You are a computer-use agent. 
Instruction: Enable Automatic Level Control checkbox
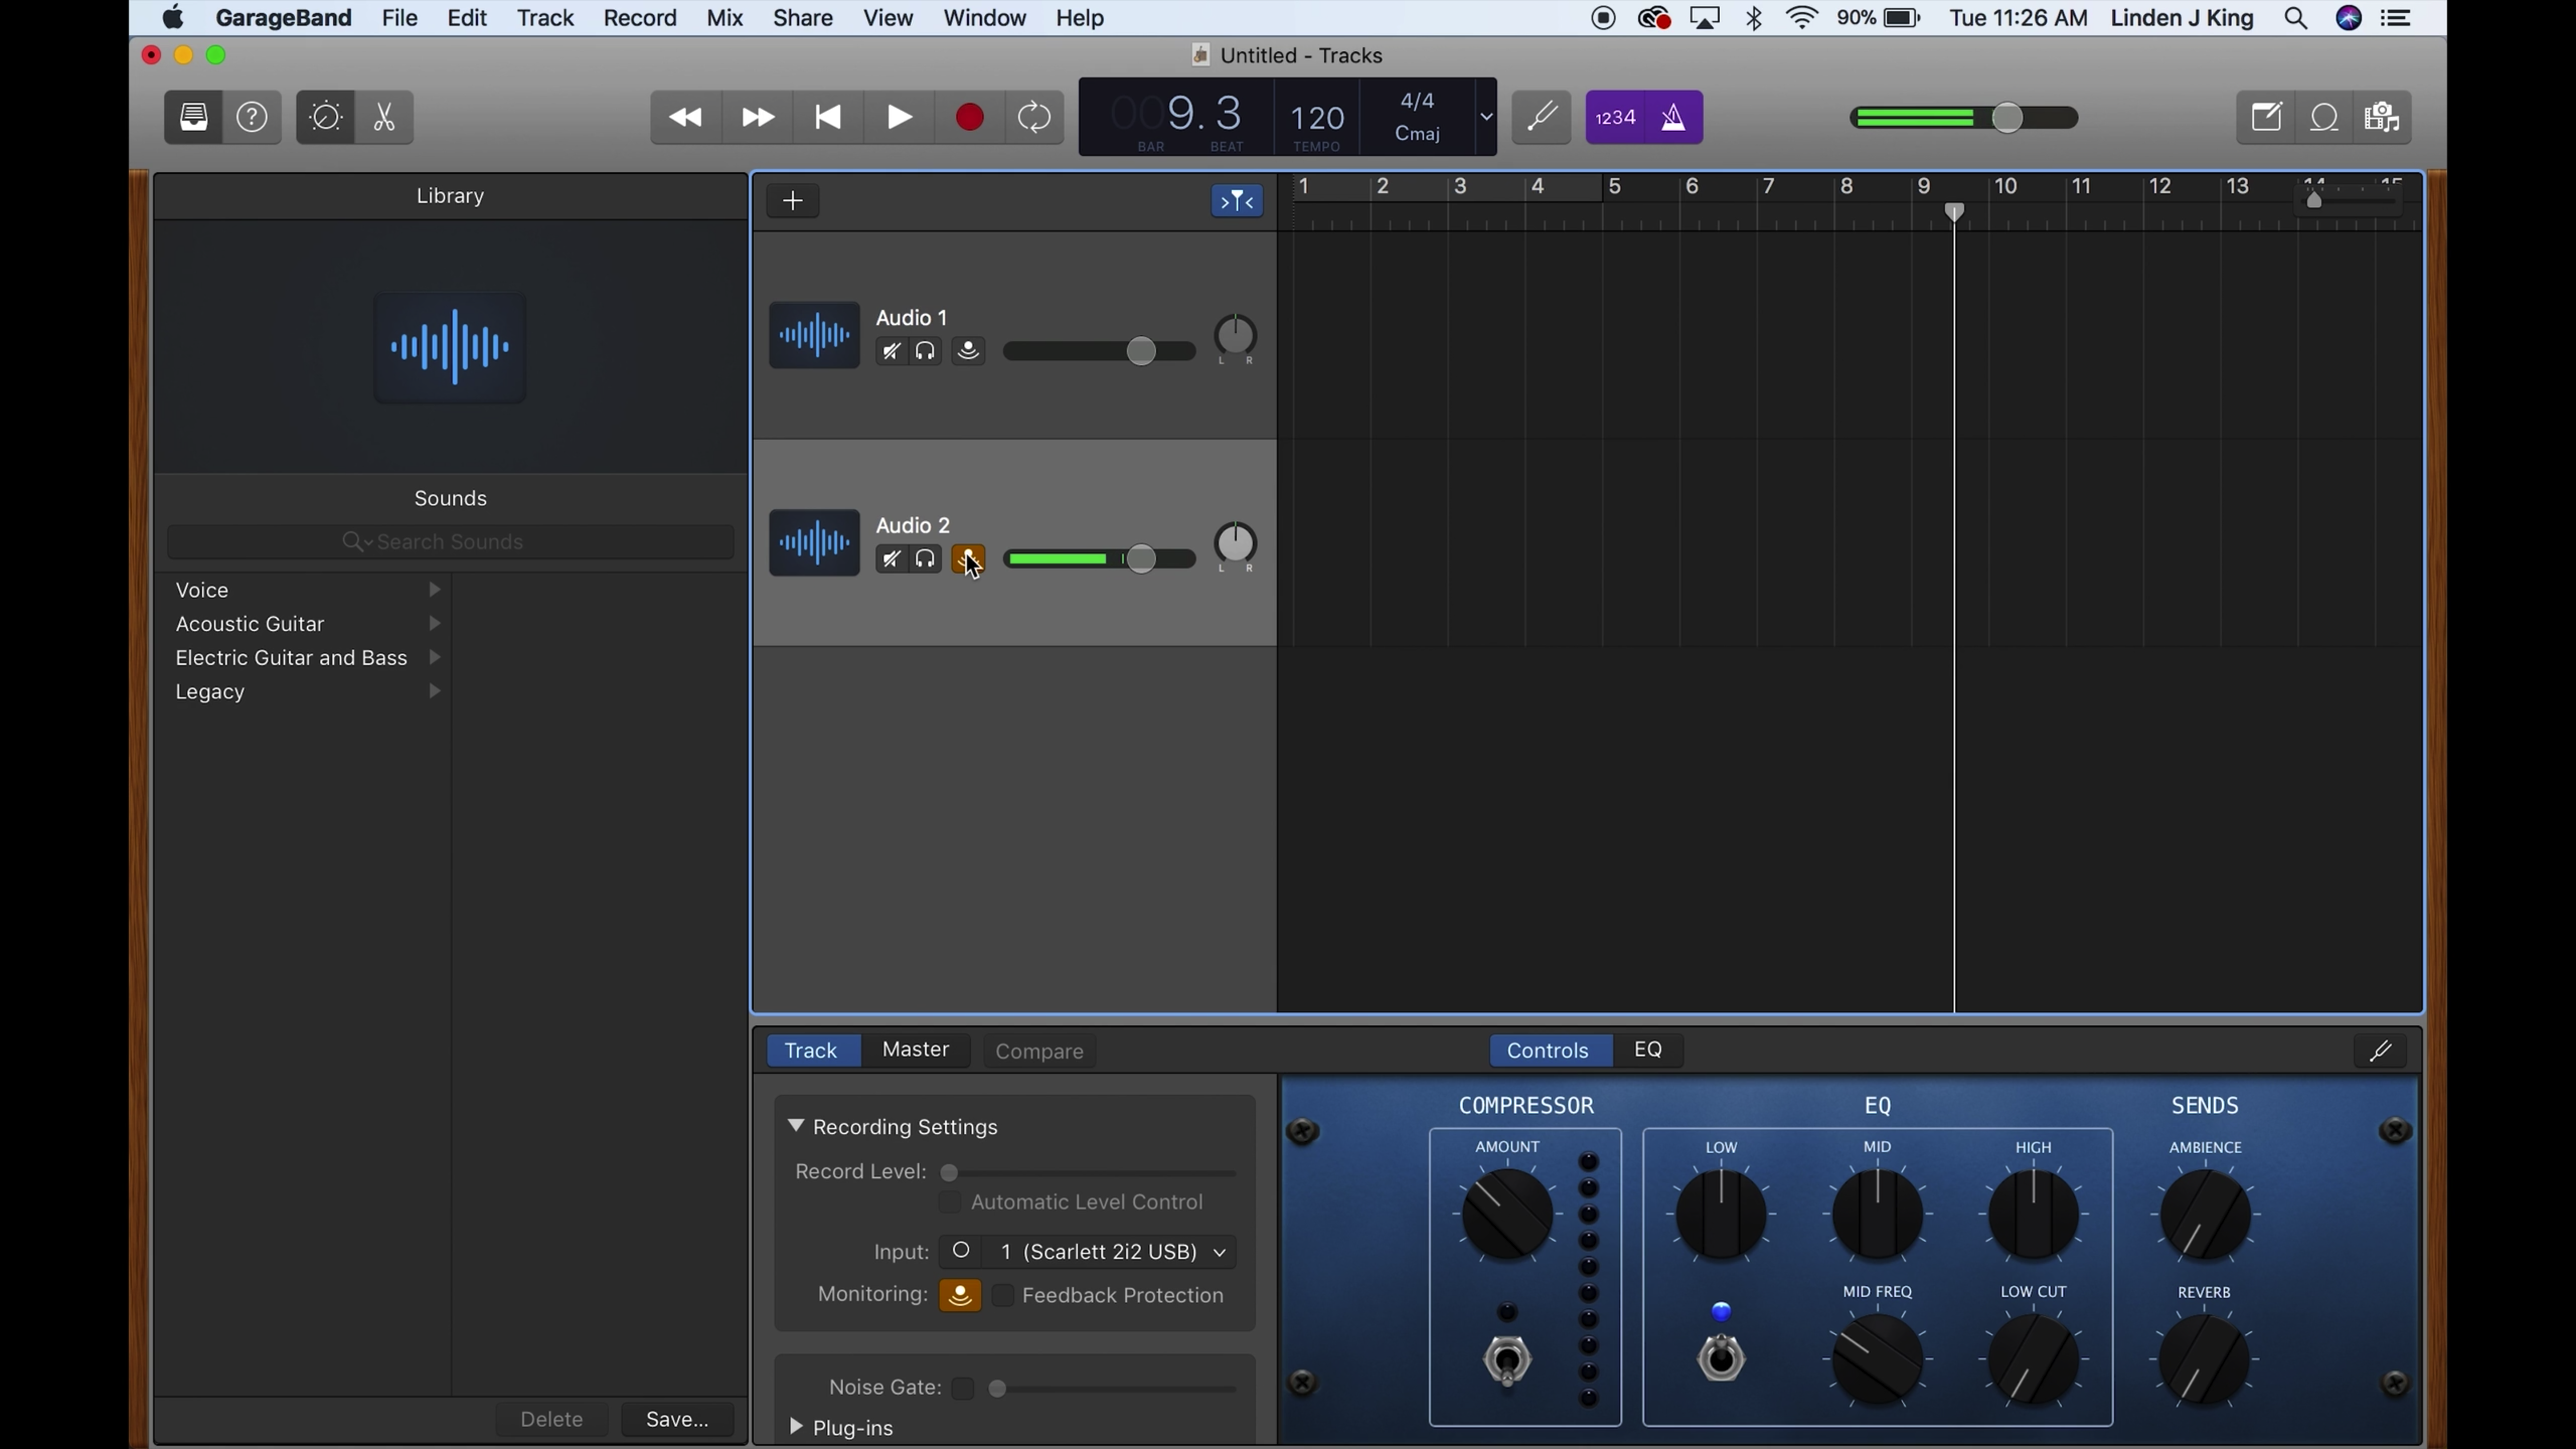950,1202
